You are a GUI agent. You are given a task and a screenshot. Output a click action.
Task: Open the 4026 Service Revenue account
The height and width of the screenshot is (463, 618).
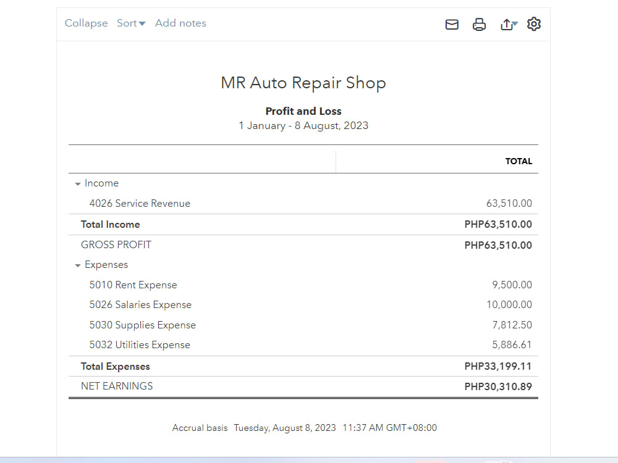click(140, 203)
